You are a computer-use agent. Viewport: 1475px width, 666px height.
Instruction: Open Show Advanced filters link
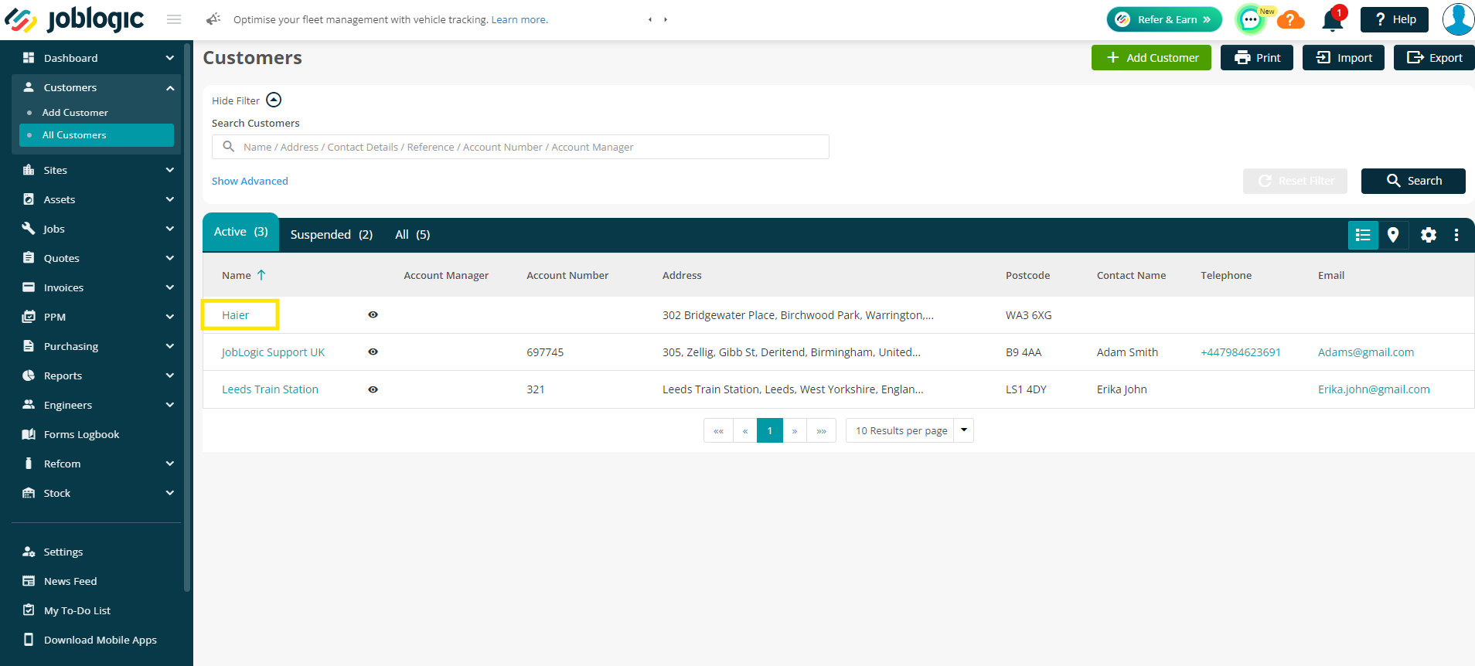click(x=250, y=181)
